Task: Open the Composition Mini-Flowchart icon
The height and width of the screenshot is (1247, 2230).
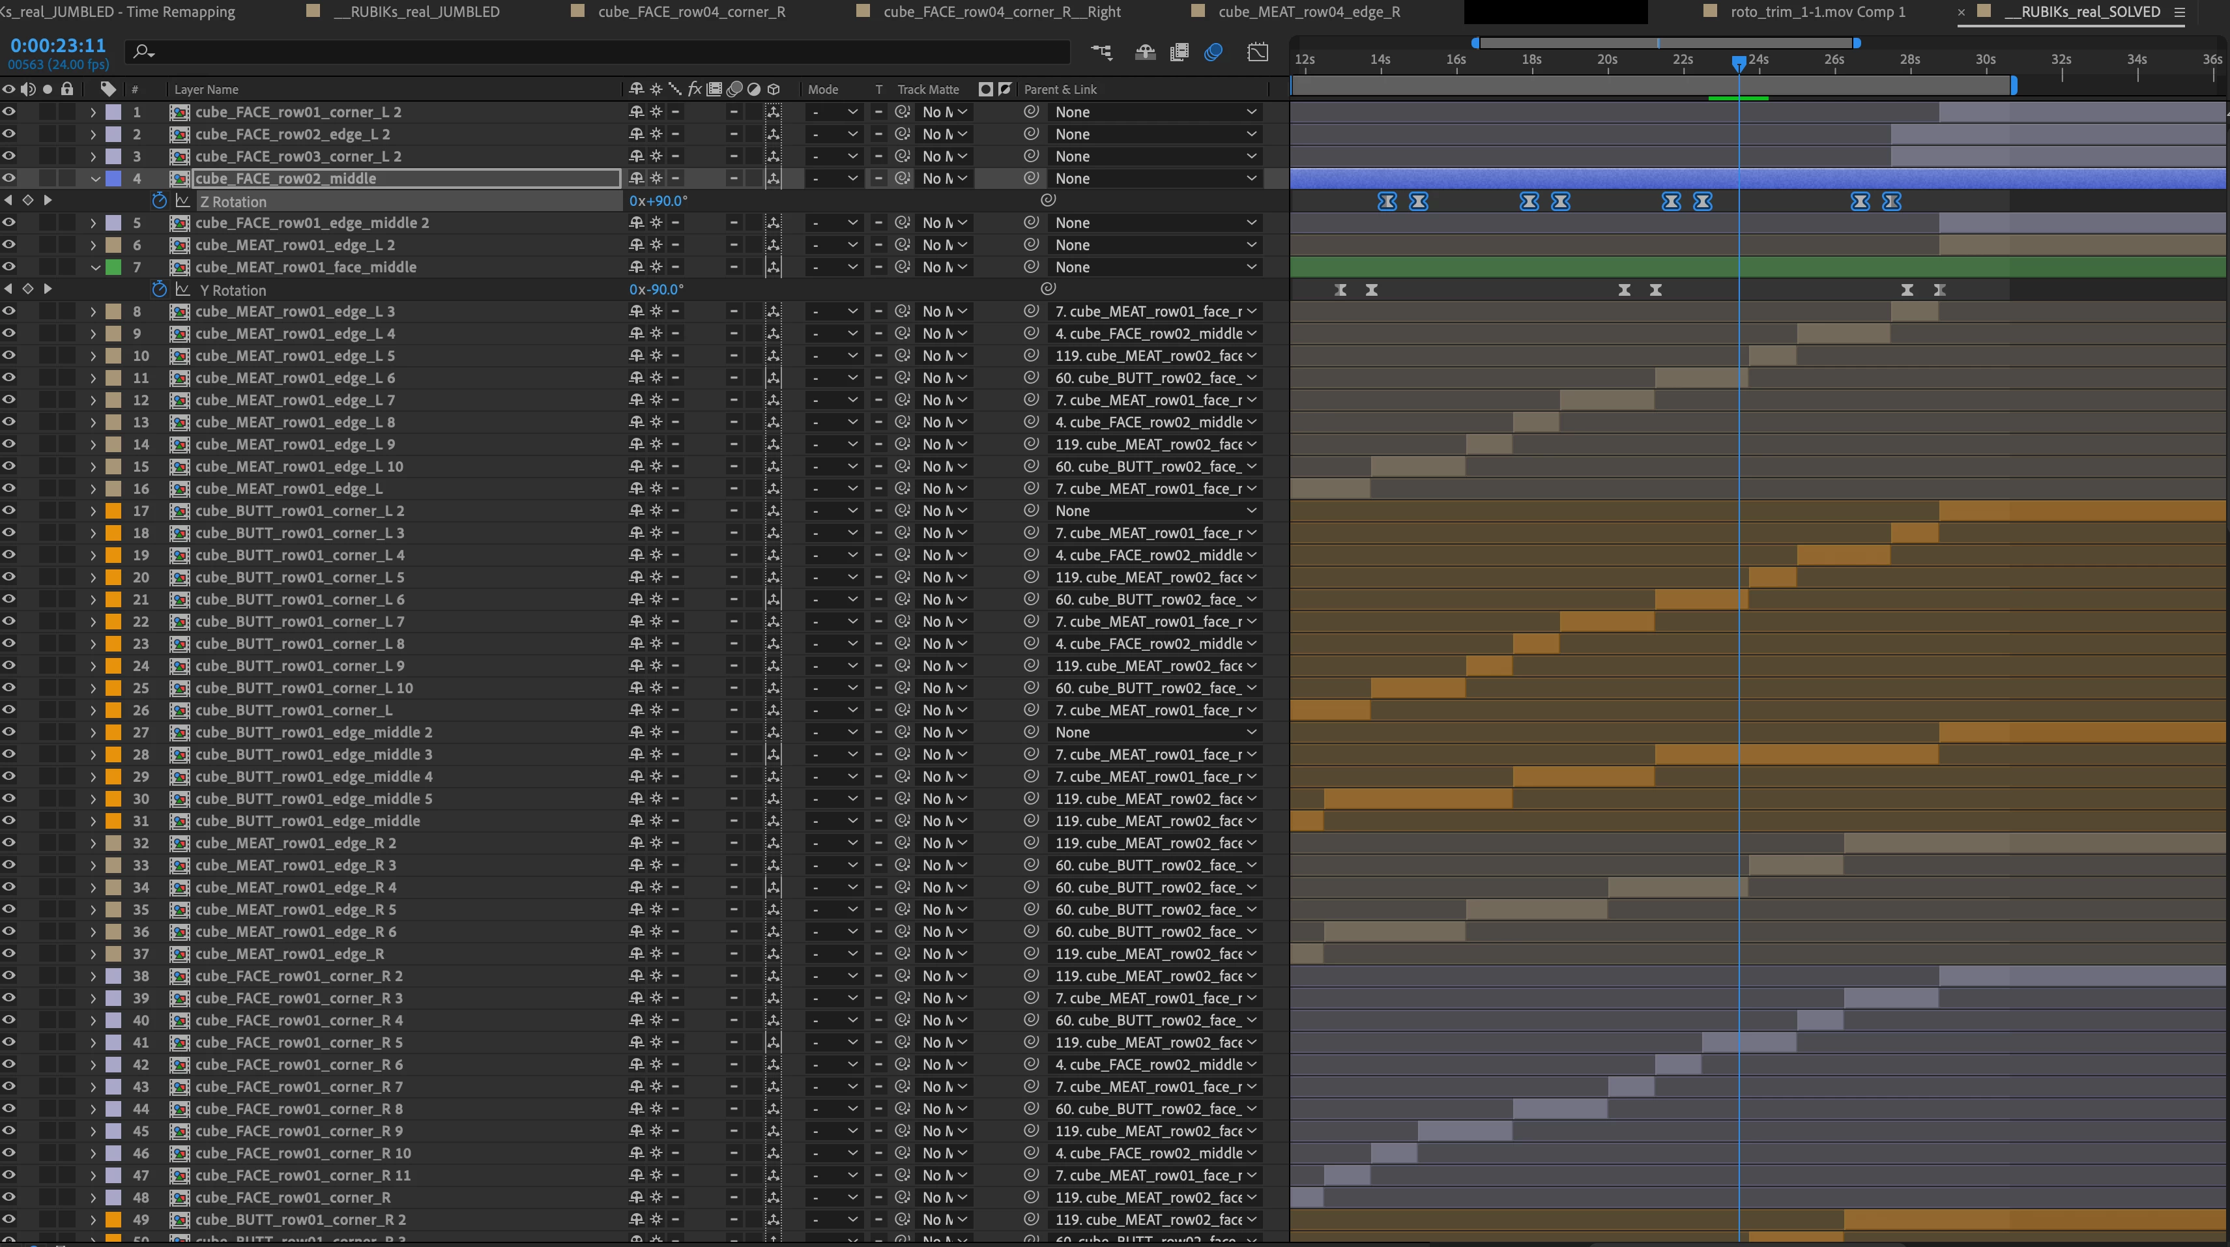Action: (1101, 52)
